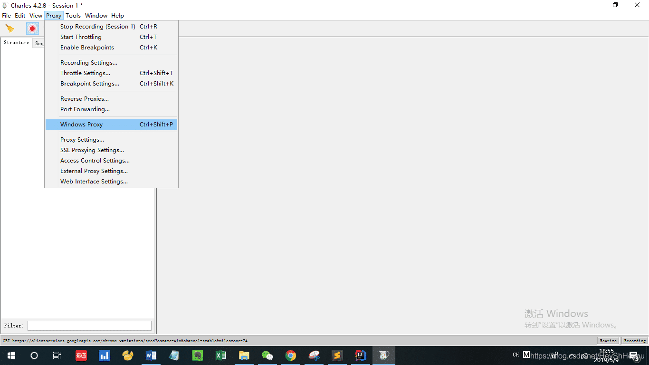
Task: Click the Rewrite status bar button
Action: coord(608,341)
